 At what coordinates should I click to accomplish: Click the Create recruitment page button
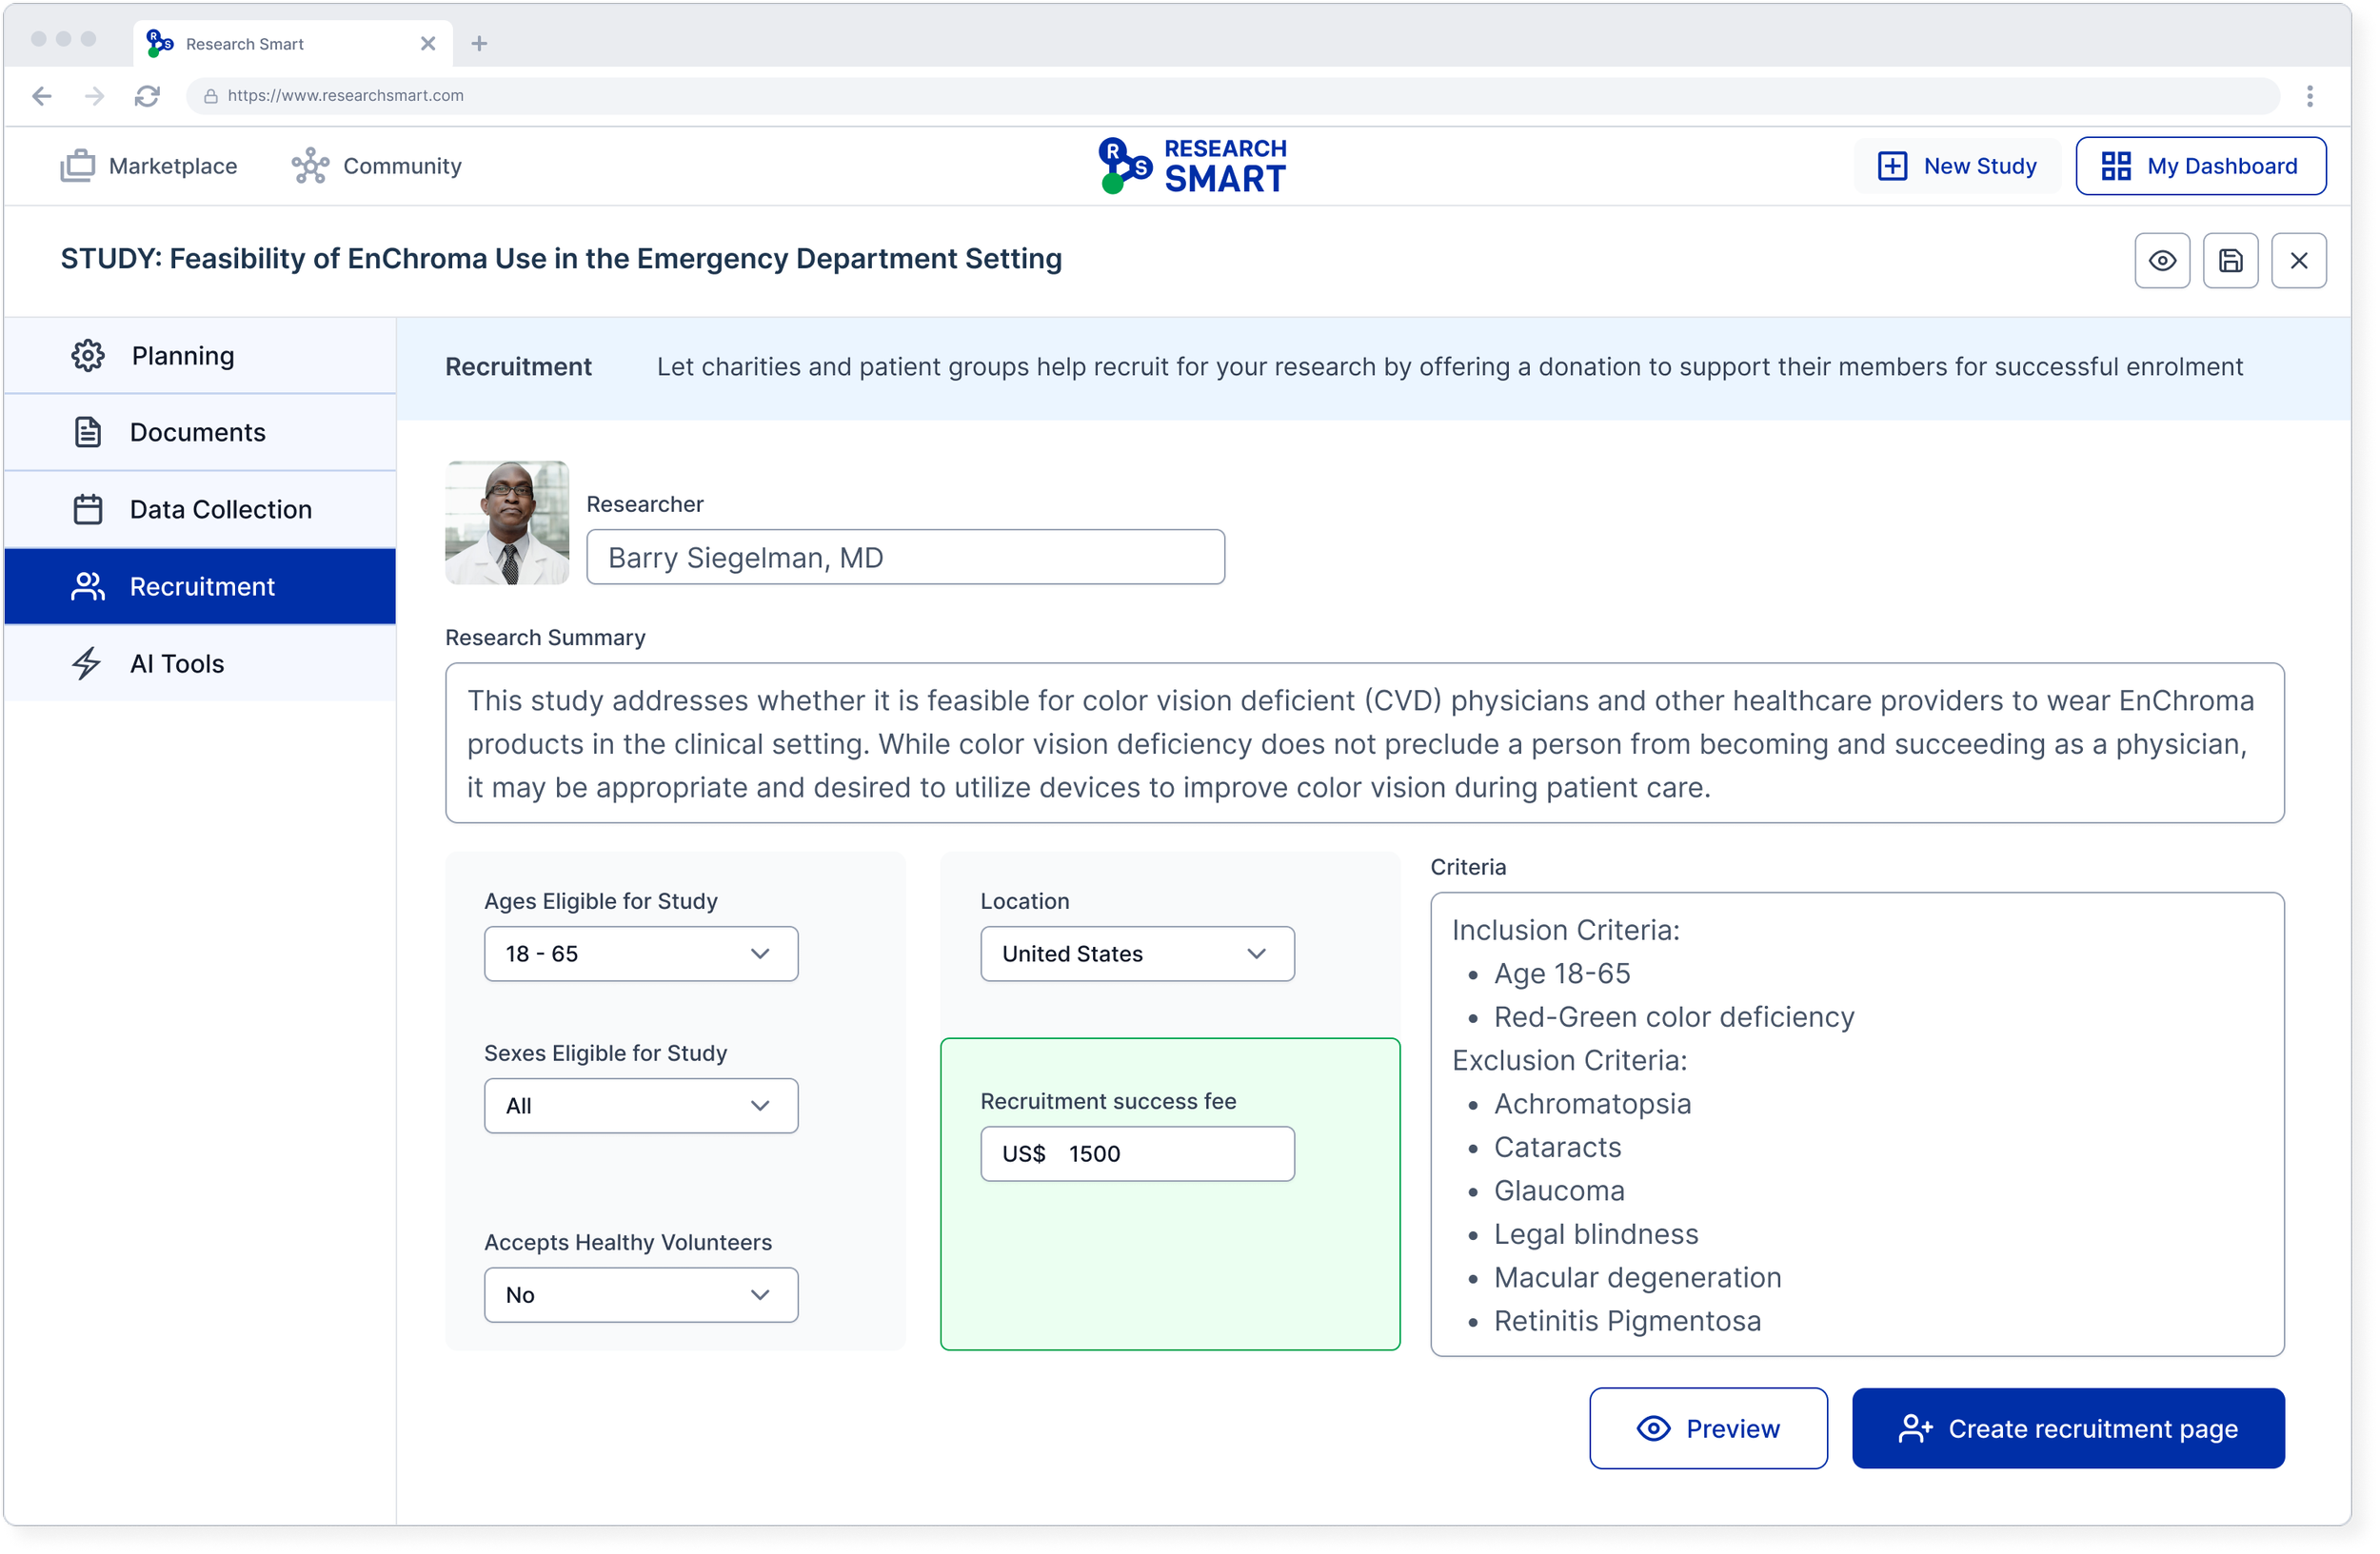(x=2067, y=1428)
